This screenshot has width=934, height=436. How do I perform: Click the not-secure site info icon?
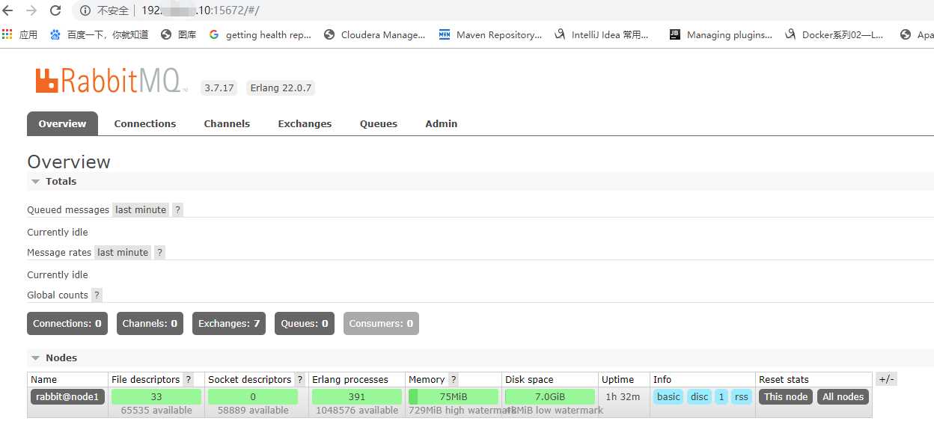(85, 10)
